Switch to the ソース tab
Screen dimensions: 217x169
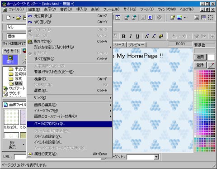click(x=119, y=45)
